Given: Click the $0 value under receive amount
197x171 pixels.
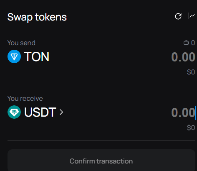Looking at the screenshot, I should (x=191, y=128).
